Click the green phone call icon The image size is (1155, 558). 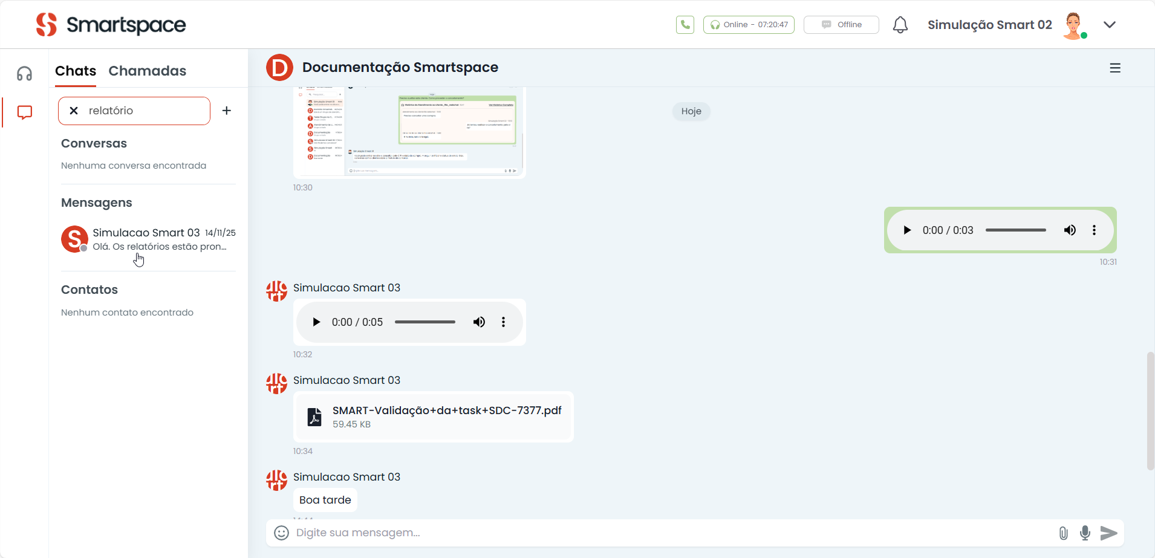[x=685, y=25]
